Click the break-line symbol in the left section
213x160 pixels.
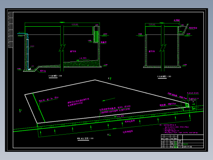click(x=62, y=48)
